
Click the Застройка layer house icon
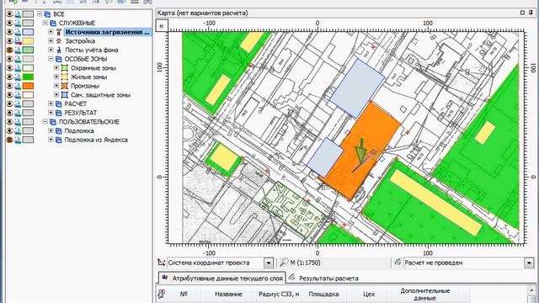click(59, 41)
